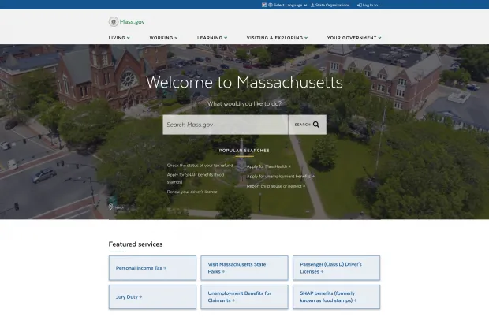The height and width of the screenshot is (317, 489).
Task: Open Report child abuse or neglect link
Action: pos(276,186)
